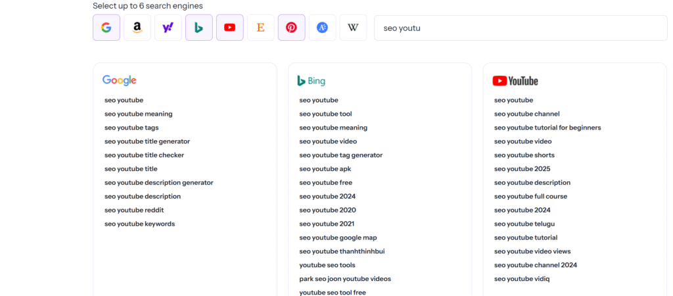Select 'seo youtube tags' suggestion
Viewport: 673px width, 296px height.
131,128
